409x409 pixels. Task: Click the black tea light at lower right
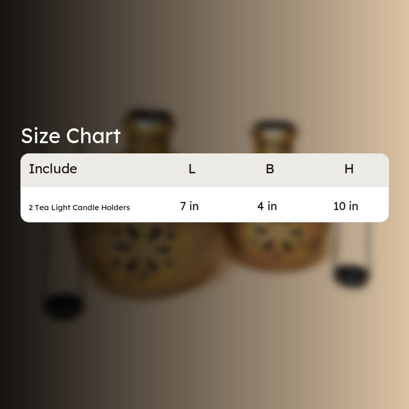[352, 276]
